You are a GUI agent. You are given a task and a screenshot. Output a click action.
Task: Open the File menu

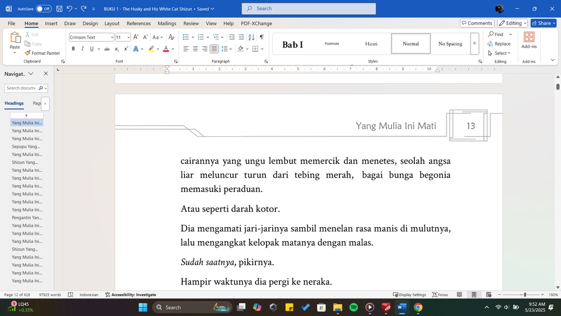click(12, 23)
